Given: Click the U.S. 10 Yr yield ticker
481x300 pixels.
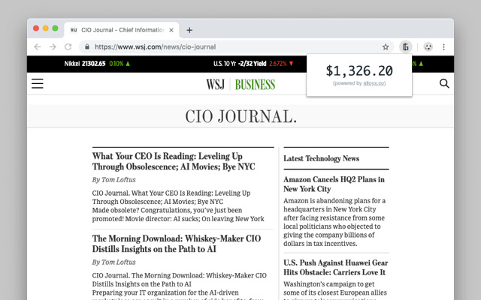Looking at the screenshot, I should pos(253,64).
